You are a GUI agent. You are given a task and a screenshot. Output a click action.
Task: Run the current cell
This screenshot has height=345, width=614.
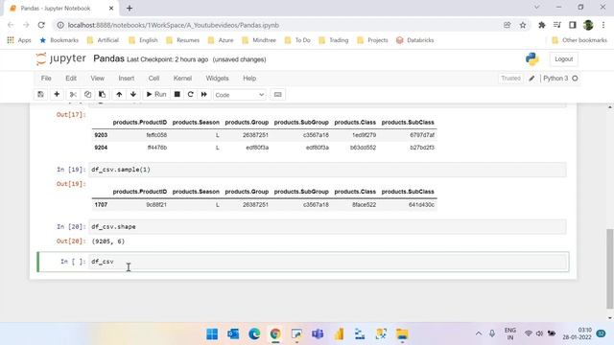[x=156, y=94]
